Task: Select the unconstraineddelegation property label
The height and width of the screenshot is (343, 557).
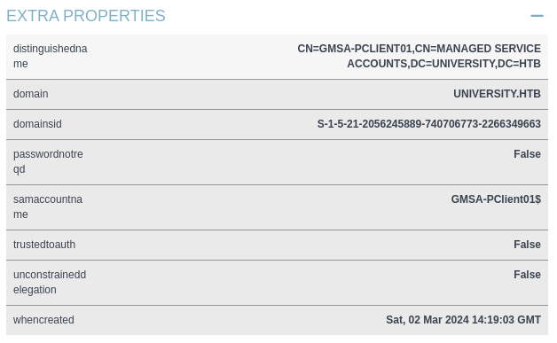Action: pyautogui.click(x=50, y=282)
